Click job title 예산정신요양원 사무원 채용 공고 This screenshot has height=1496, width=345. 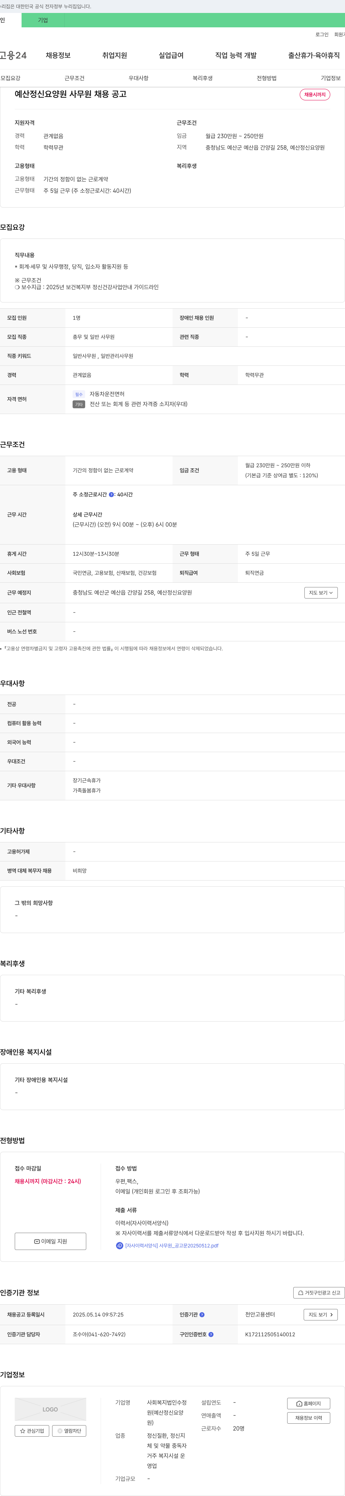point(71,94)
